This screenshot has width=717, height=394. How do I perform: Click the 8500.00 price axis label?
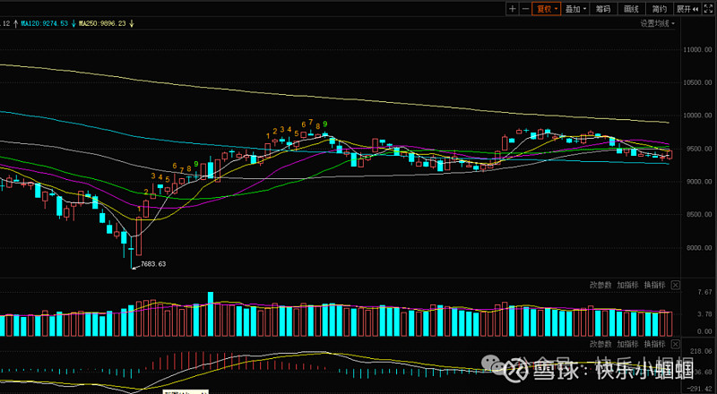click(699, 214)
